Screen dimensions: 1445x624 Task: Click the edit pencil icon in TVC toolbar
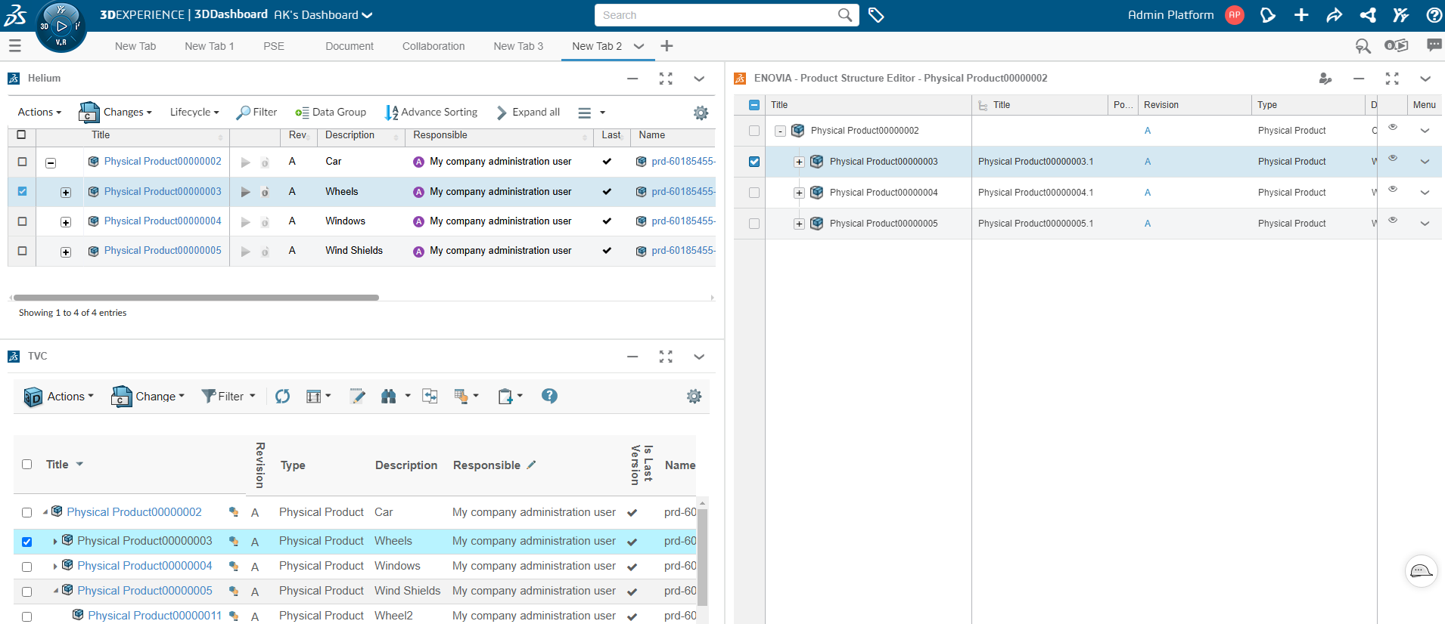[x=357, y=397]
